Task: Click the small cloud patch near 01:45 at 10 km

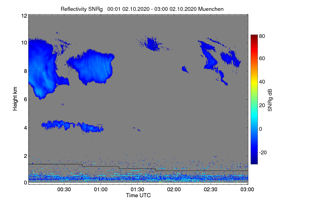Action: pyautogui.click(x=152, y=43)
